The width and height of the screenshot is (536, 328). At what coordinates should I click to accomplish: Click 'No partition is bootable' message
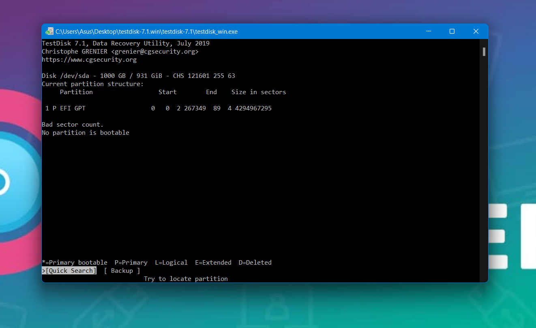pos(86,133)
